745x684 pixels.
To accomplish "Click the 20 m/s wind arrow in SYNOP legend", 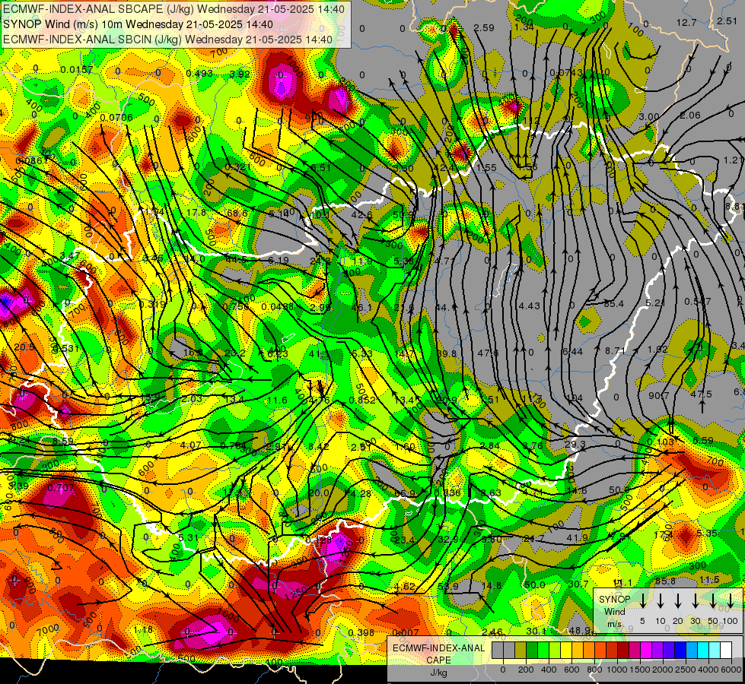I will coord(677,600).
